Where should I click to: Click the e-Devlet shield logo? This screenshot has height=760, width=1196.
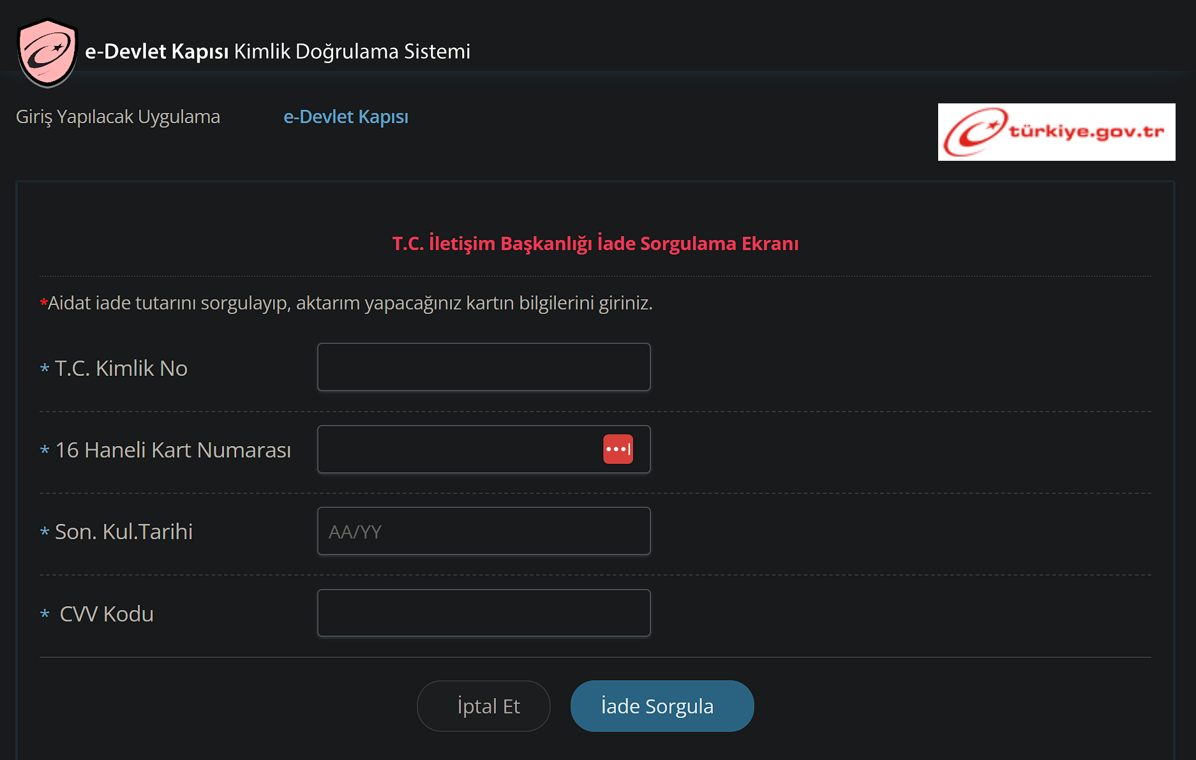pos(48,52)
